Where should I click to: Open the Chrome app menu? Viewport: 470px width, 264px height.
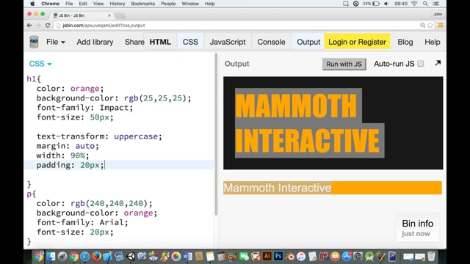[50, 4]
